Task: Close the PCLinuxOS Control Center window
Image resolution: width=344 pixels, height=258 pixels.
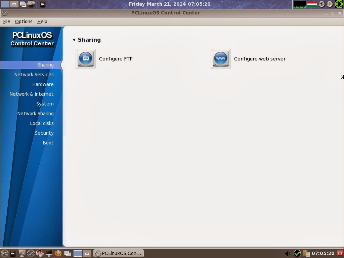Action: [x=340, y=13]
